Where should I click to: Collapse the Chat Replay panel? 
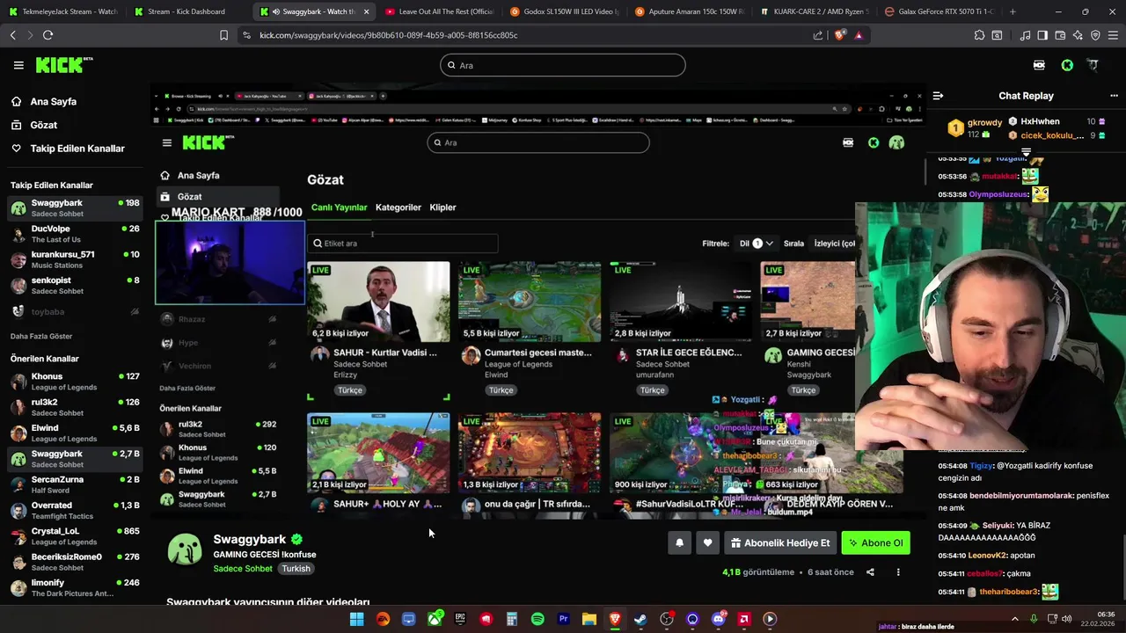[938, 96]
